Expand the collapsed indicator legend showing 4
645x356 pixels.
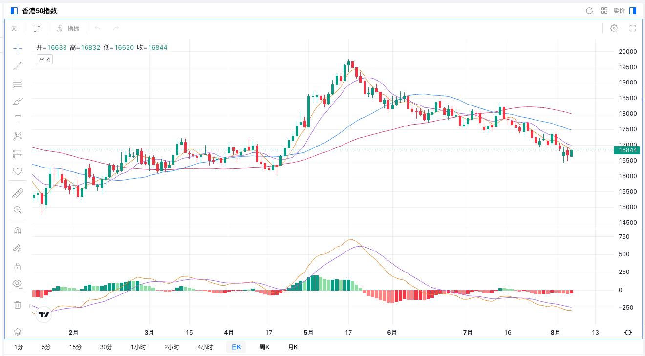[x=44, y=60]
